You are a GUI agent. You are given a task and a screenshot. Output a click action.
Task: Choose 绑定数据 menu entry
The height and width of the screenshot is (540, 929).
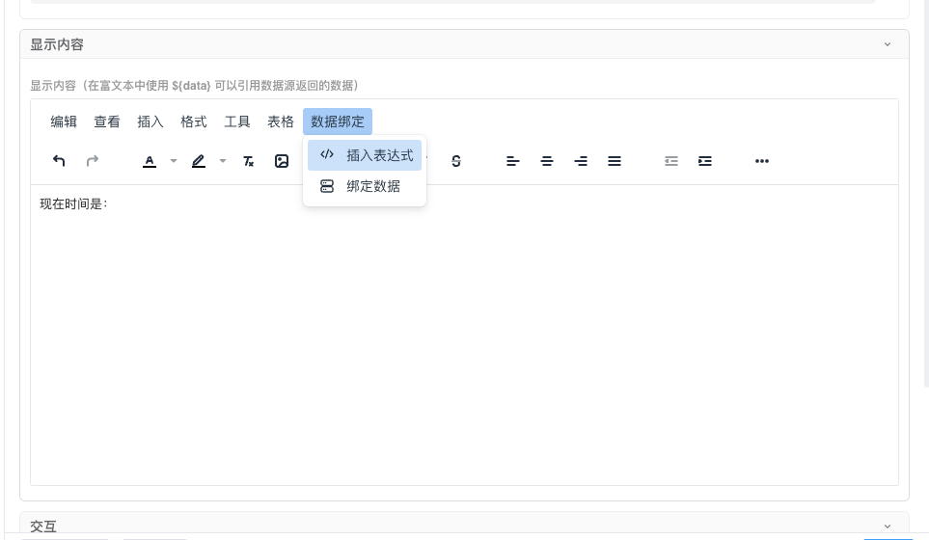click(365, 186)
